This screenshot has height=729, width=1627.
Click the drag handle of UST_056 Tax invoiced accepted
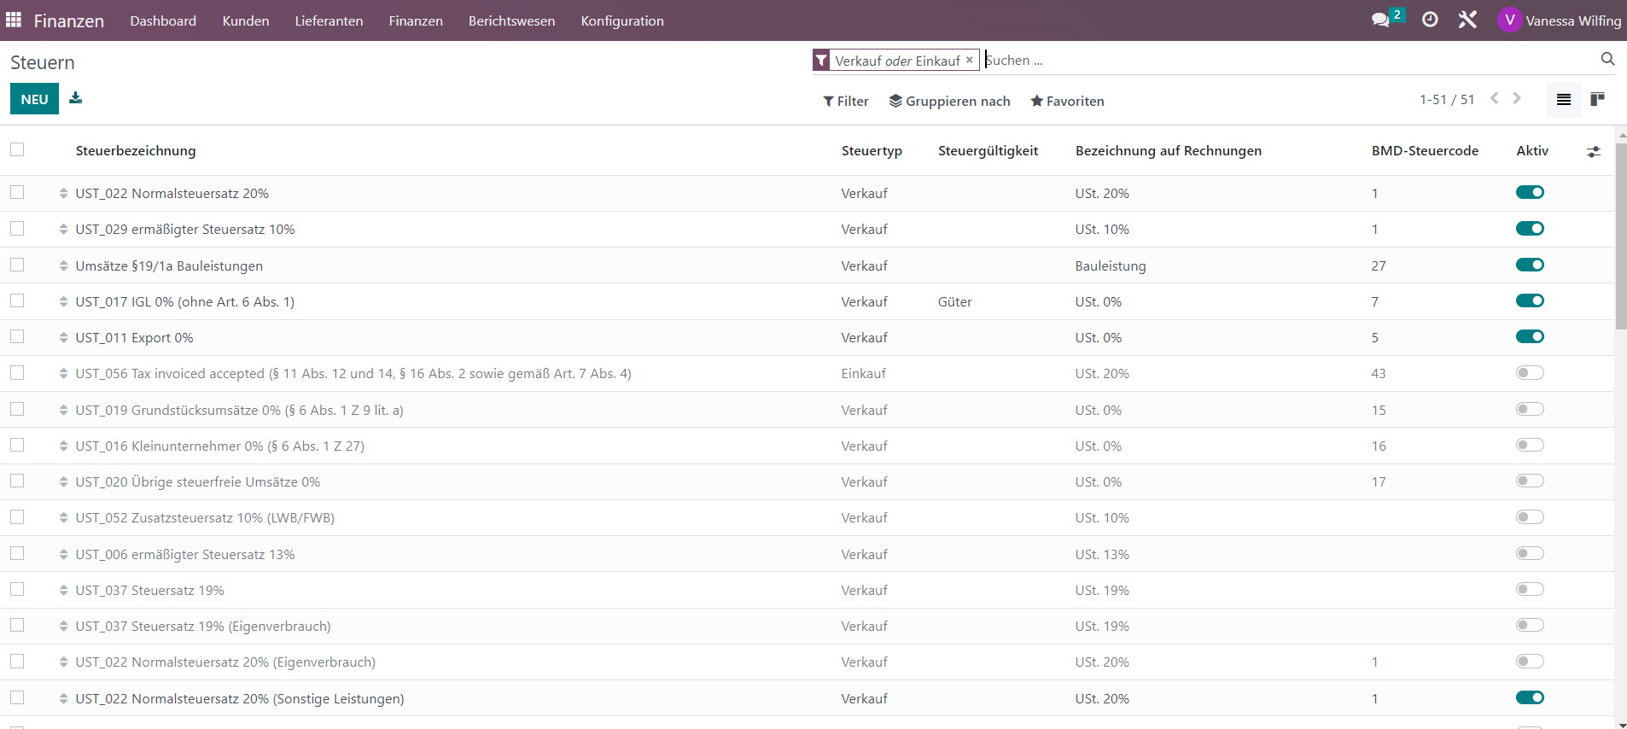[x=64, y=374]
